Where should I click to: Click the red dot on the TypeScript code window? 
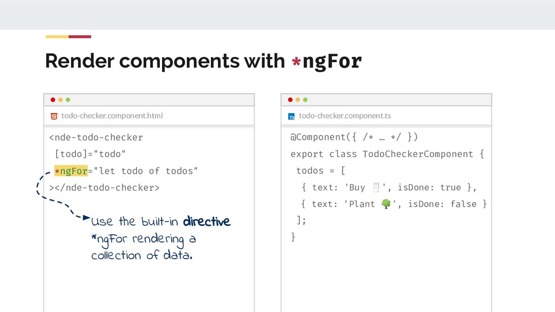(290, 100)
